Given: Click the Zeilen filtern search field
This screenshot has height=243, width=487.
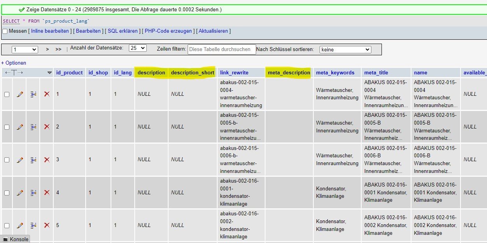Looking at the screenshot, I should 222,49.
